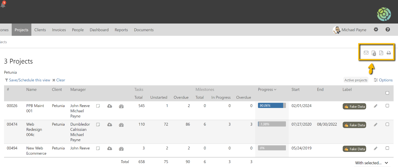Screen dimensions: 398x168
Task: Toggle the select-all checkbox in table header
Action: click(x=387, y=93)
